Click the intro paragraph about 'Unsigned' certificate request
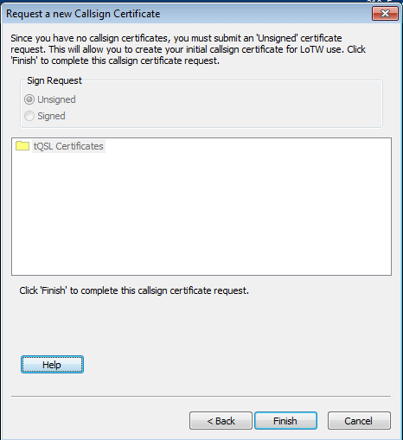The width and height of the screenshot is (403, 440). point(188,49)
